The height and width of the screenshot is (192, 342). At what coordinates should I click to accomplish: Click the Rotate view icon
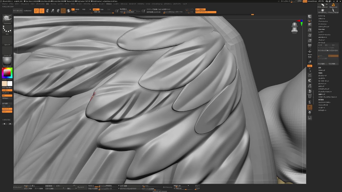pos(310,91)
